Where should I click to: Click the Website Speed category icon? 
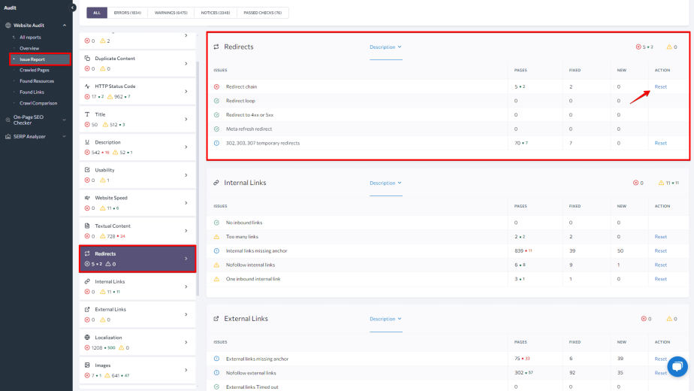click(x=87, y=198)
